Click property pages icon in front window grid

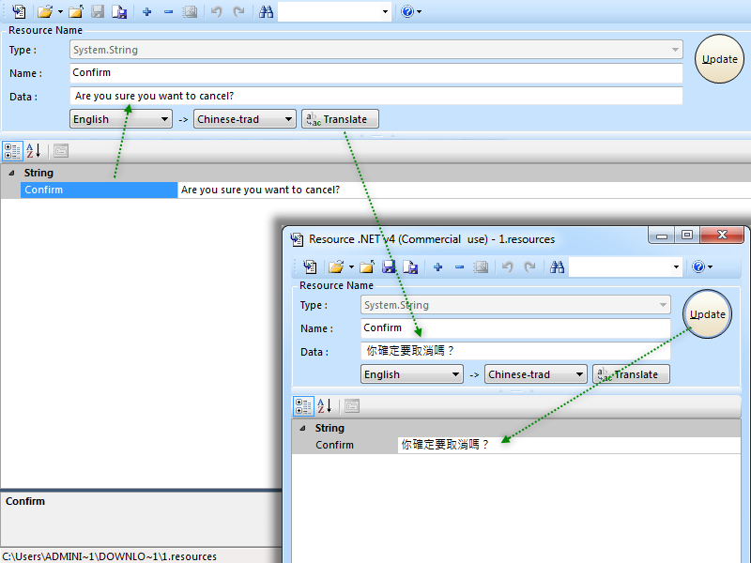[x=352, y=406]
